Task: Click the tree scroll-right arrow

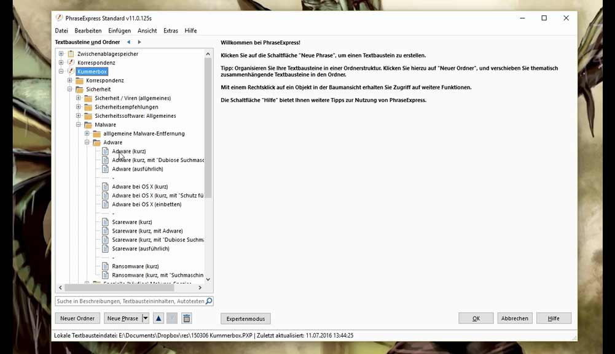Action: click(x=200, y=287)
